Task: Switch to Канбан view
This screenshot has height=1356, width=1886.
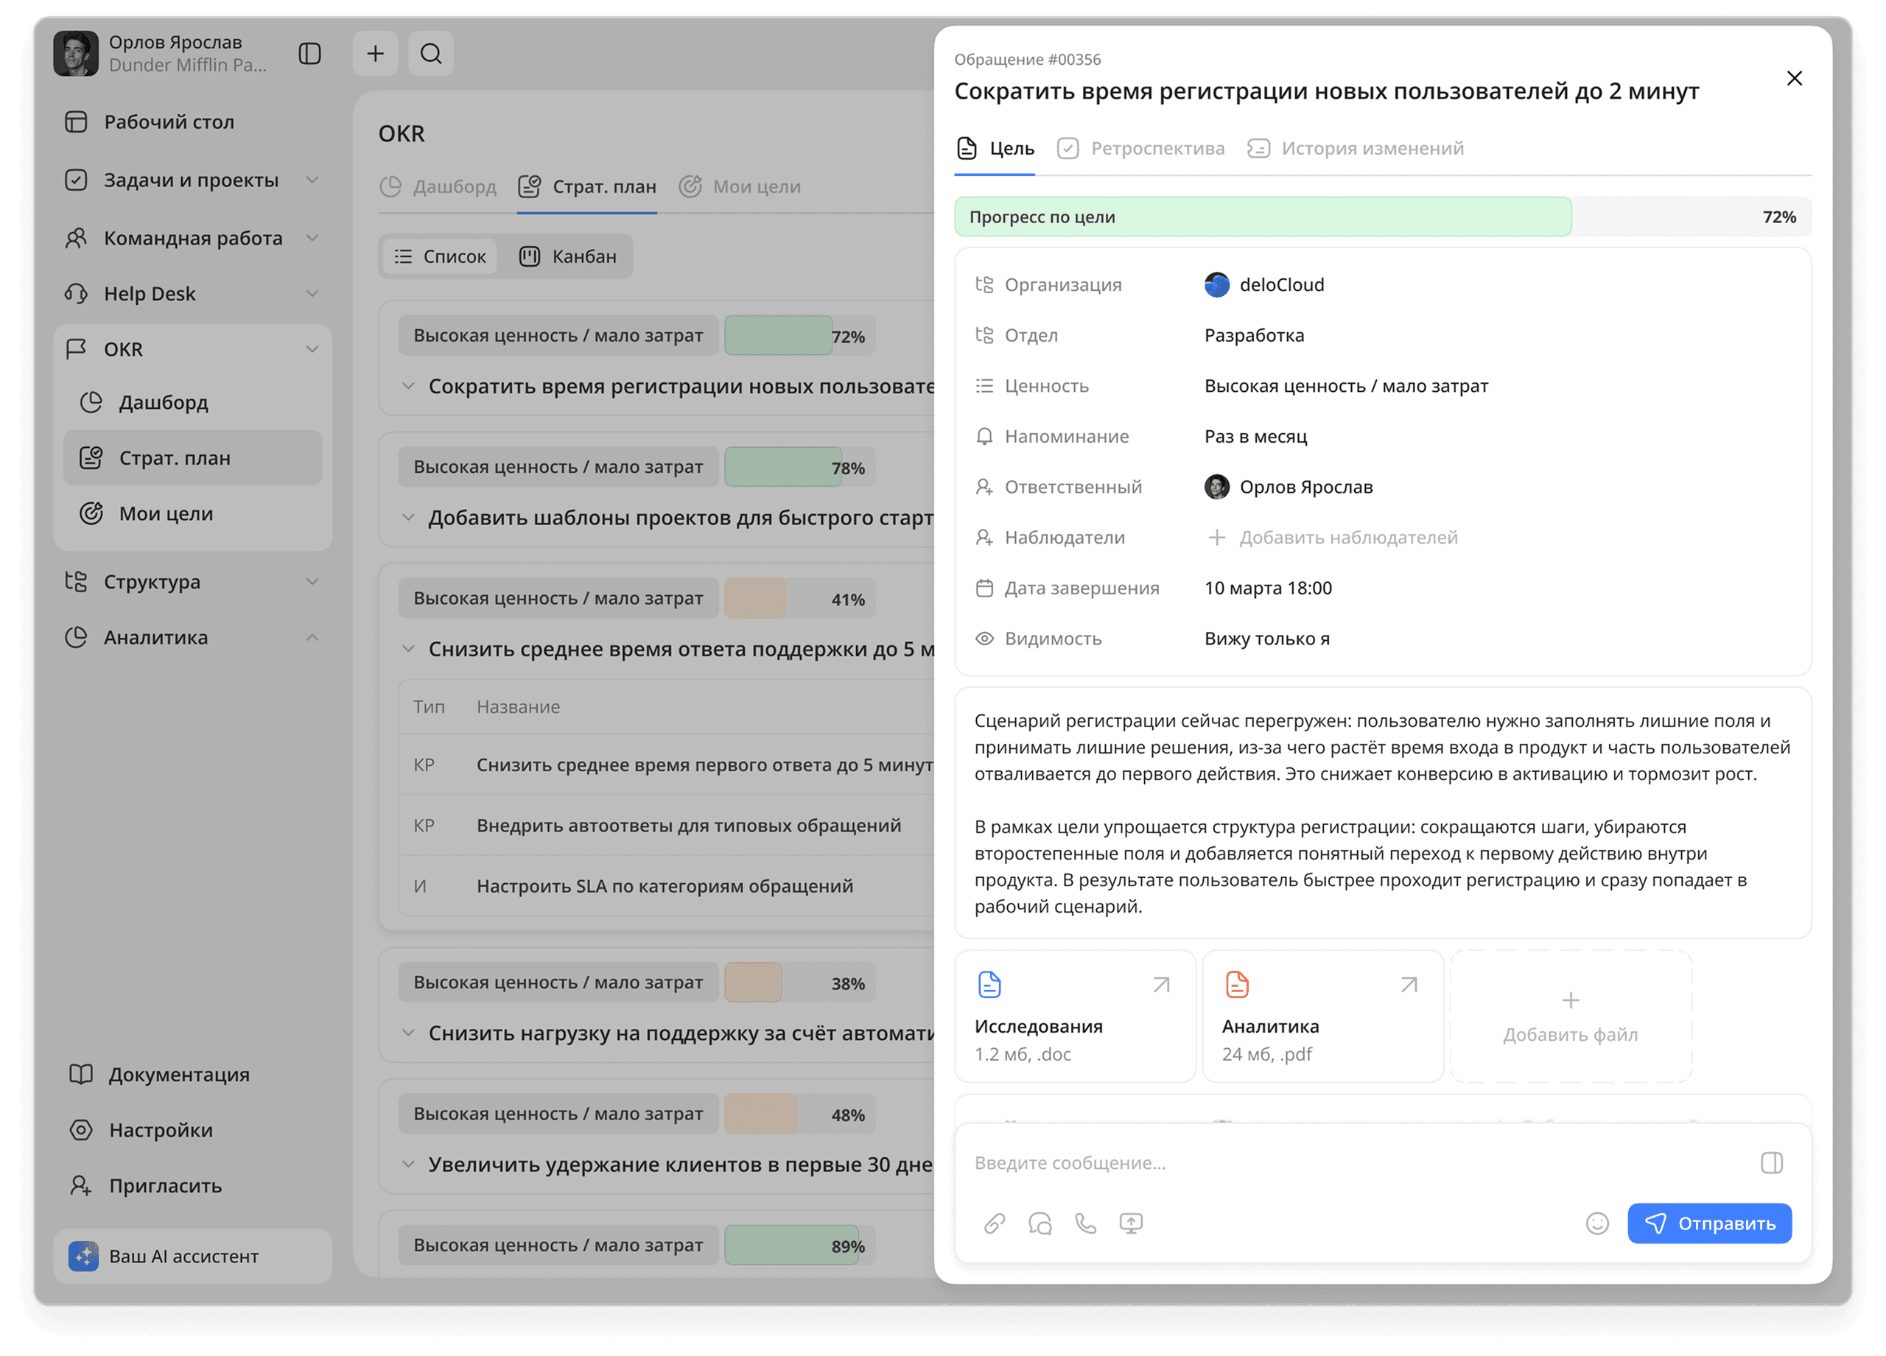Action: coord(568,257)
